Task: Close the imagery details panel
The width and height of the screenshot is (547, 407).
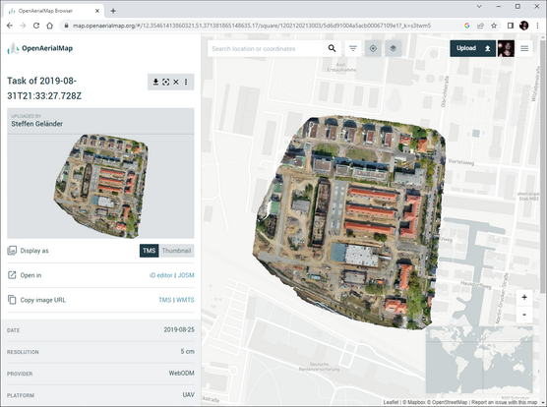Action: pyautogui.click(x=176, y=82)
